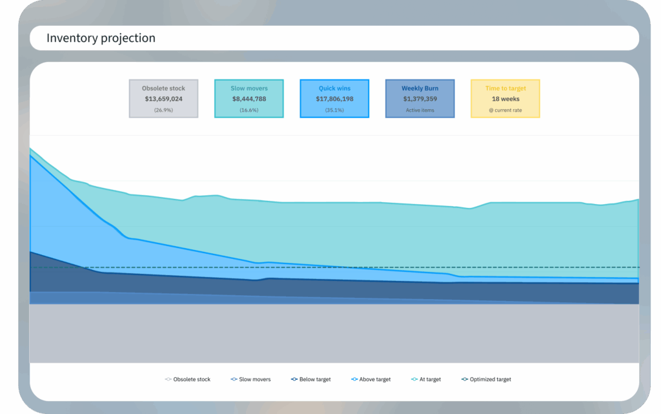Select the Obsolete stock summary card
Image resolution: width=661 pixels, height=414 pixels.
click(163, 98)
